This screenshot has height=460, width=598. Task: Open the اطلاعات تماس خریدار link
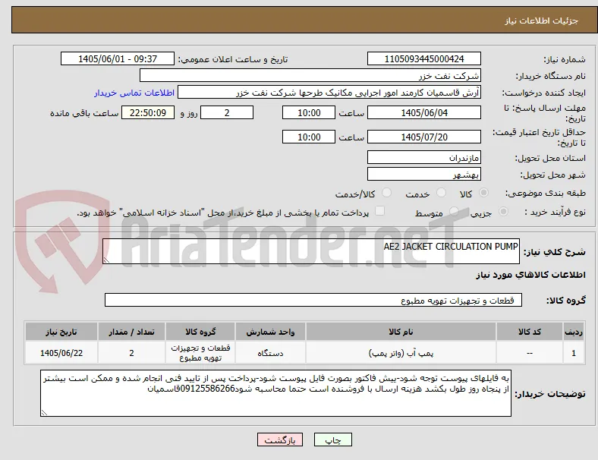[134, 93]
